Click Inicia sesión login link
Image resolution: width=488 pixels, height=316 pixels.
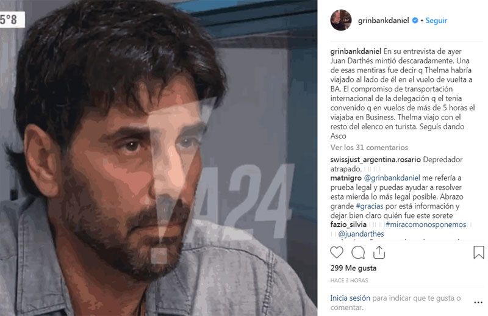click(350, 298)
